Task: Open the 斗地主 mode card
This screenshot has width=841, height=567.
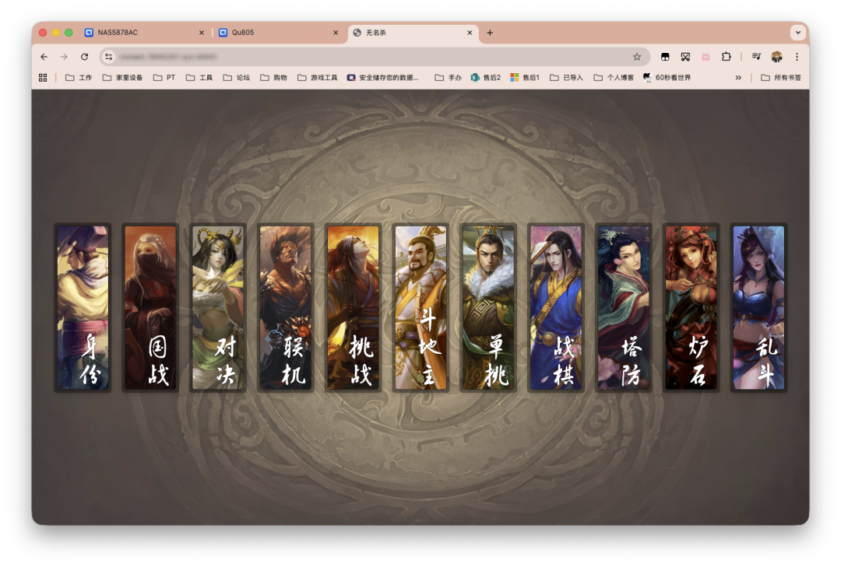Action: (420, 307)
